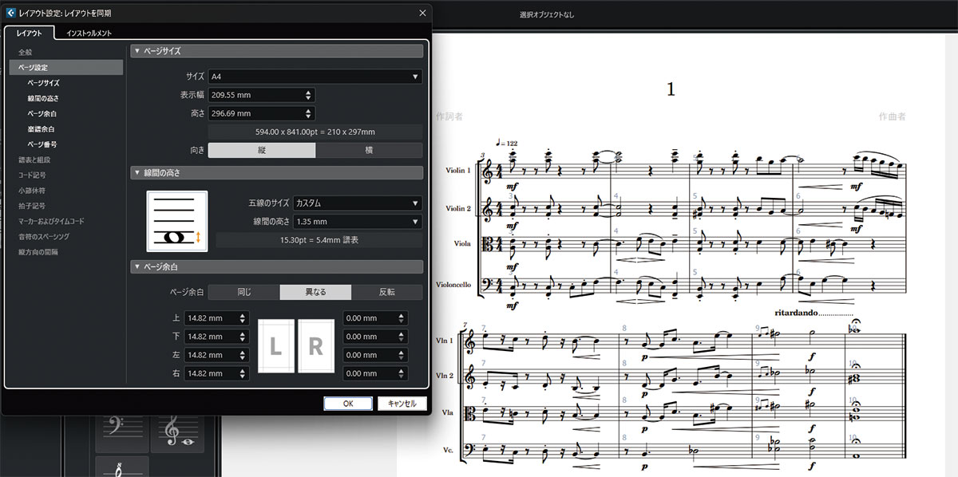Select コード記号 category

pyautogui.click(x=32, y=175)
